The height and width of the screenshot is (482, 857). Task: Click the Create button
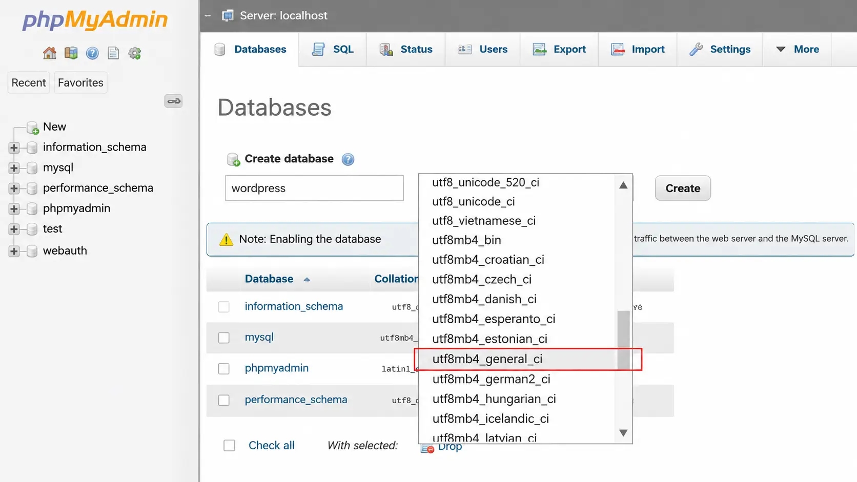683,188
